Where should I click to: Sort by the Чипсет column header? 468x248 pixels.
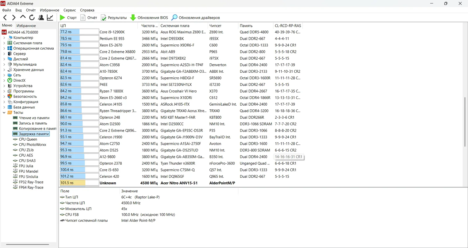pyautogui.click(x=223, y=26)
